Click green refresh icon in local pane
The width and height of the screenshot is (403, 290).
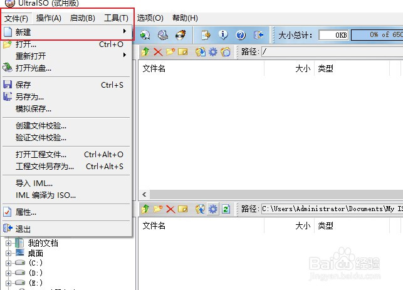tap(226, 209)
